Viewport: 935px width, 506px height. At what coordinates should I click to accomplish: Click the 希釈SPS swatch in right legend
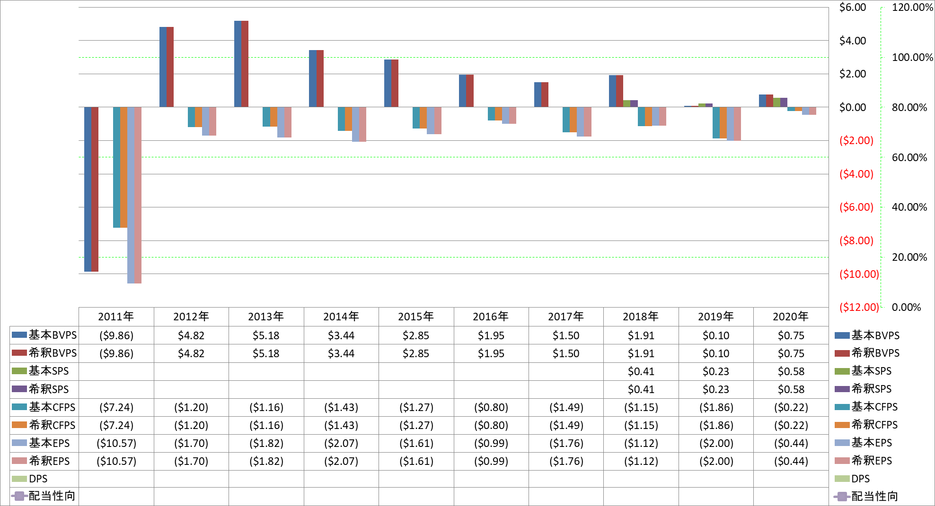842,389
